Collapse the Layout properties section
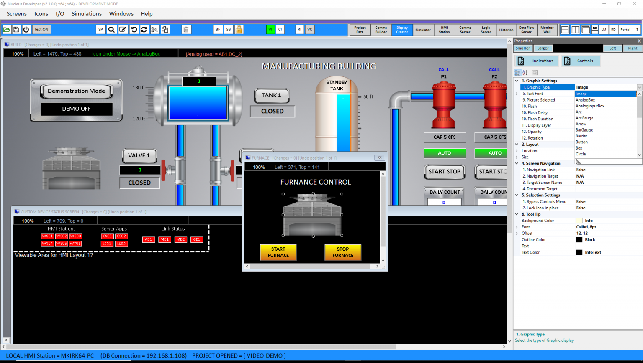This screenshot has height=363, width=643. click(516, 144)
